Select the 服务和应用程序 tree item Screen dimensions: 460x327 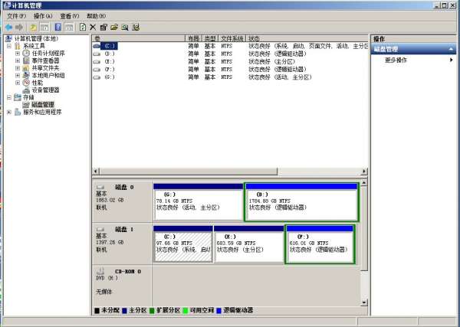(42, 112)
